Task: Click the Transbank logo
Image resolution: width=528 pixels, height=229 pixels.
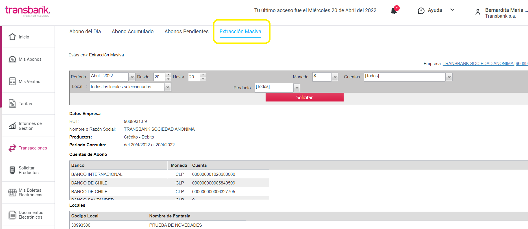Action: point(28,11)
